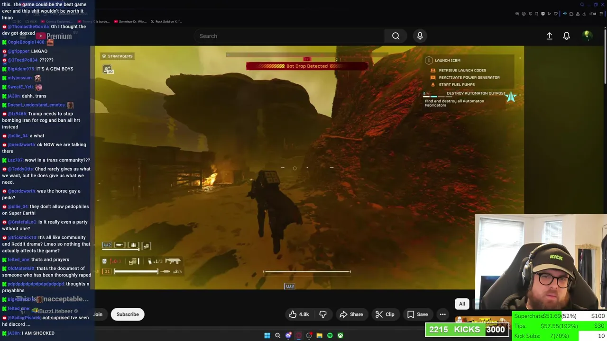The width and height of the screenshot is (607, 341).
Task: Click chat user @nerdzworth message 'ok NOW'
Action: click(x=21, y=145)
